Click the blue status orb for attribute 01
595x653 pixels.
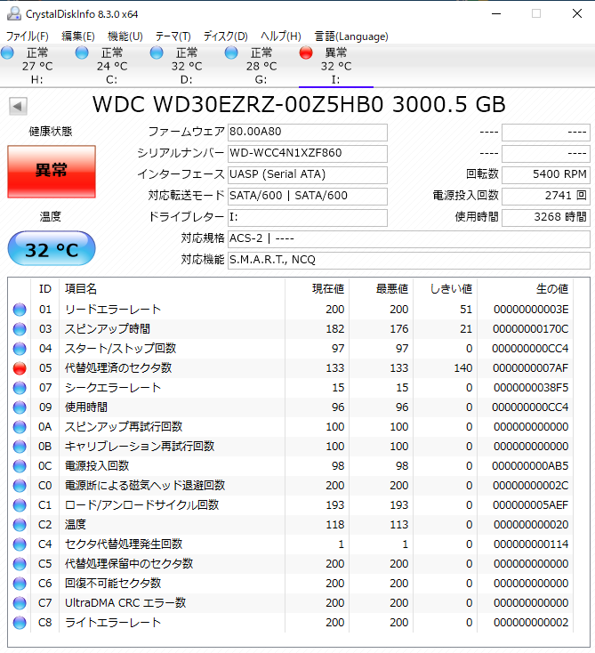20,310
